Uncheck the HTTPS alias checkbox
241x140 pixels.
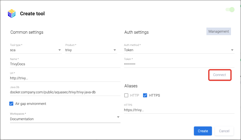click(145, 95)
